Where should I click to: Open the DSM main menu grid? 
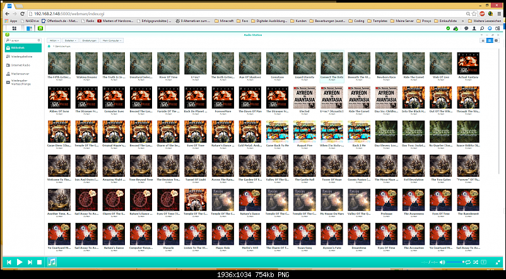[15, 28]
